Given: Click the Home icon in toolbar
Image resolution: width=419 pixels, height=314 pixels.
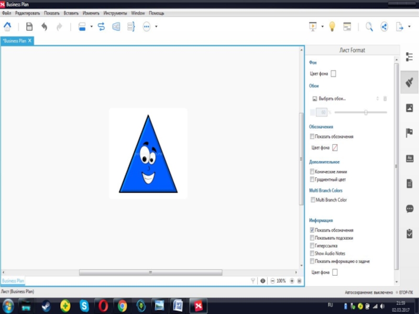Looking at the screenshot, I should tap(7, 27).
